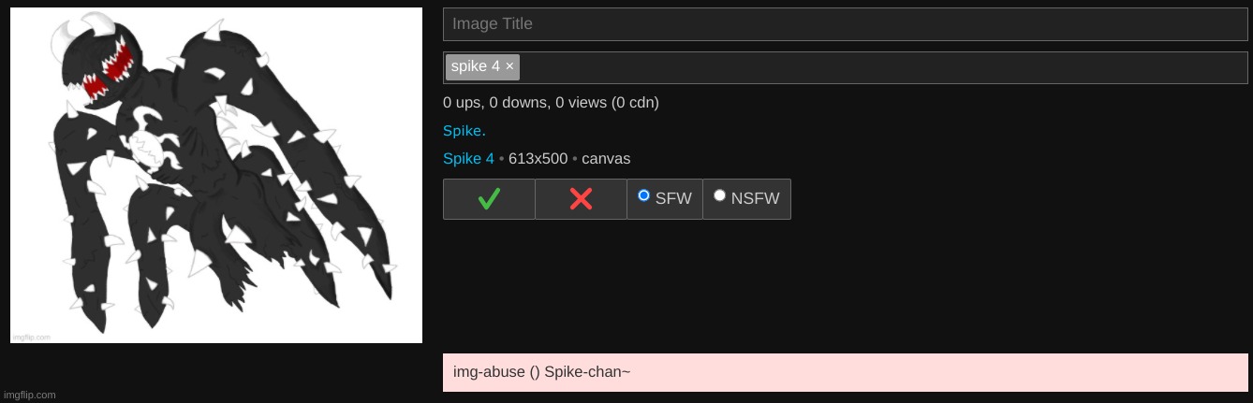
Task: Click the imgflip.com watermark inside the image
Action: 31,337
